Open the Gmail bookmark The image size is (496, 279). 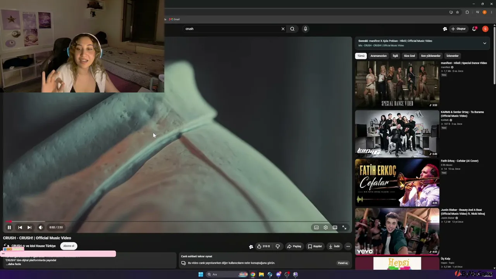pyautogui.click(x=174, y=19)
